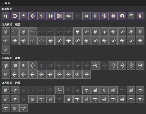Click the 防具模組：護臂 section heading
Viewport: 146px width, 114px height.
tap(11, 58)
